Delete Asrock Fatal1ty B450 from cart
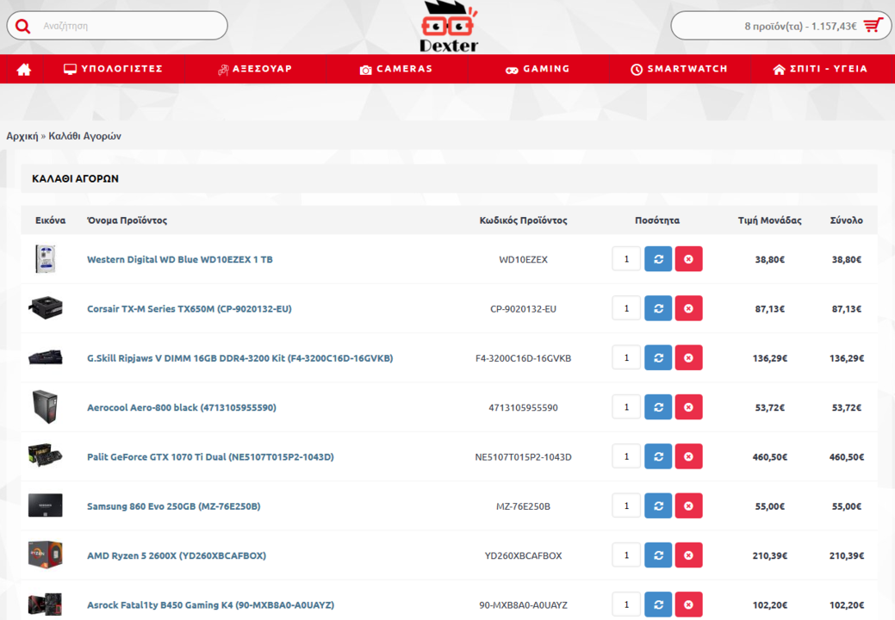This screenshot has height=620, width=895. click(x=688, y=604)
